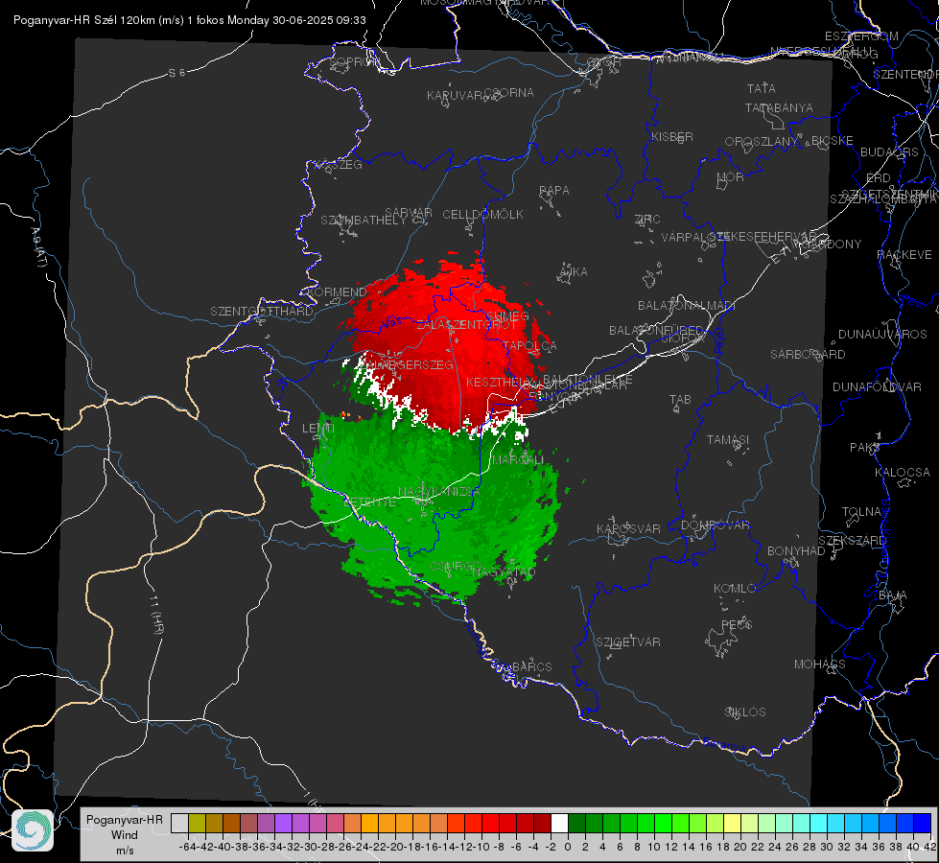Click the TAMASI city label
939x863 pixels.
[728, 439]
